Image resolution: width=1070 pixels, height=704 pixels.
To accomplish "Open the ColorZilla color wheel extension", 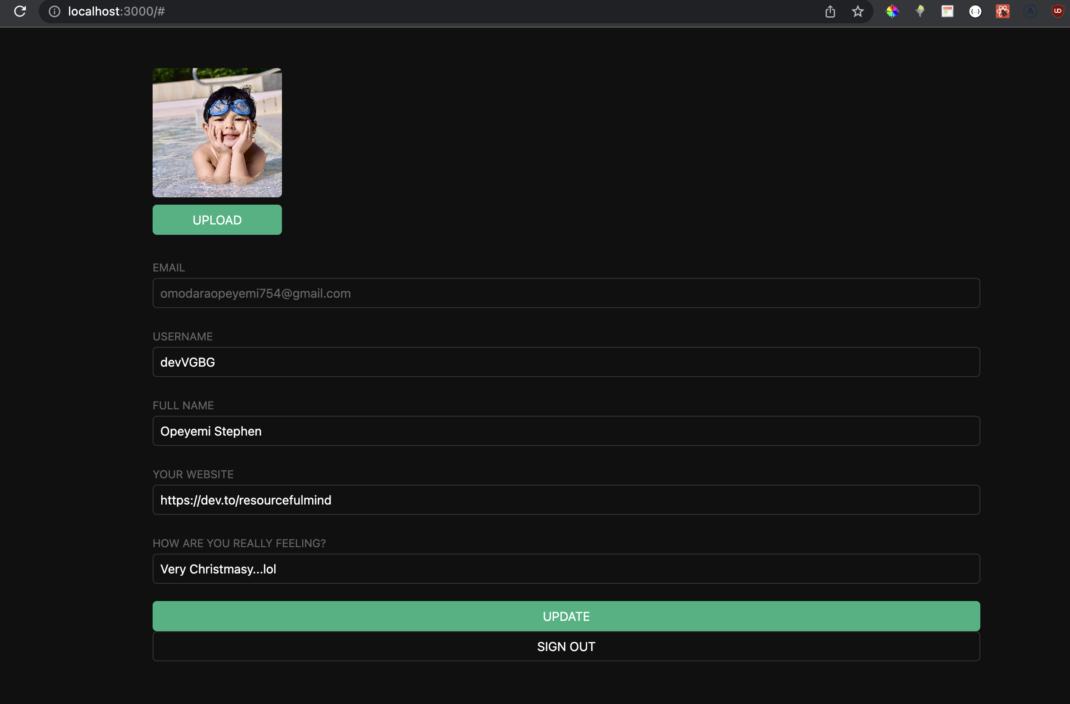I will click(893, 11).
